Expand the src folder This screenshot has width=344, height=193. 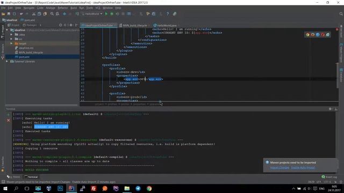coord(11,39)
